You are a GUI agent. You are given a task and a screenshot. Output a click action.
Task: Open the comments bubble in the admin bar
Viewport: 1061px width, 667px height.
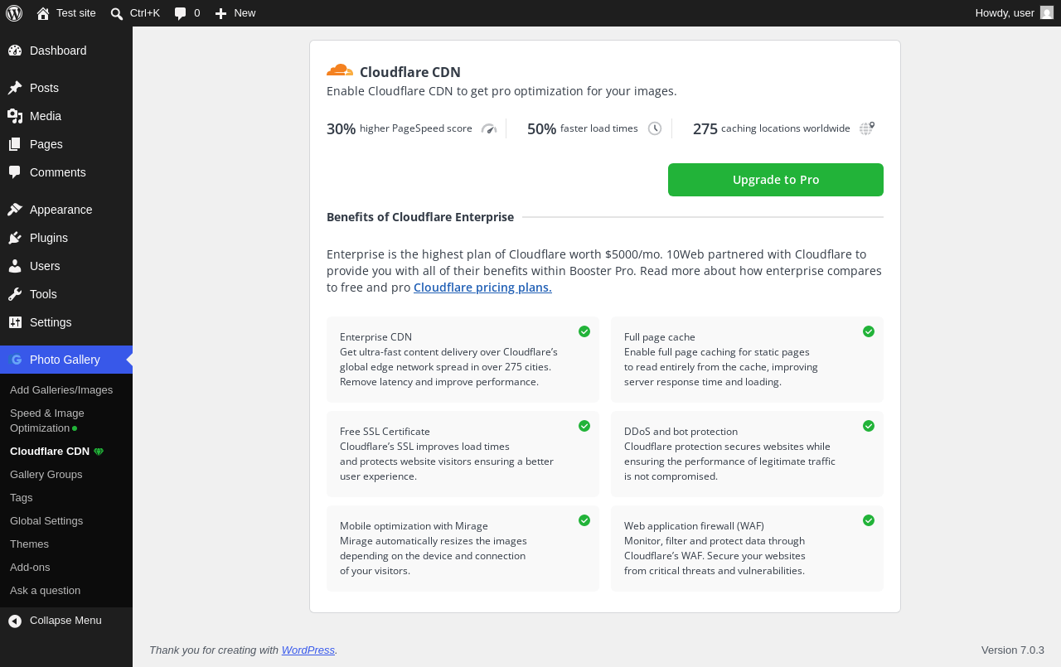(x=181, y=13)
